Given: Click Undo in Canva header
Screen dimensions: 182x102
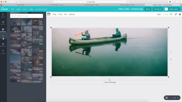Looking at the screenshot, I should [x=18, y=9].
